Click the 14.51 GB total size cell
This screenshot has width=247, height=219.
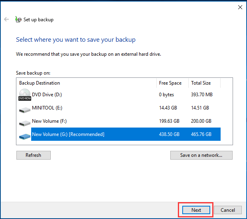pos(200,108)
